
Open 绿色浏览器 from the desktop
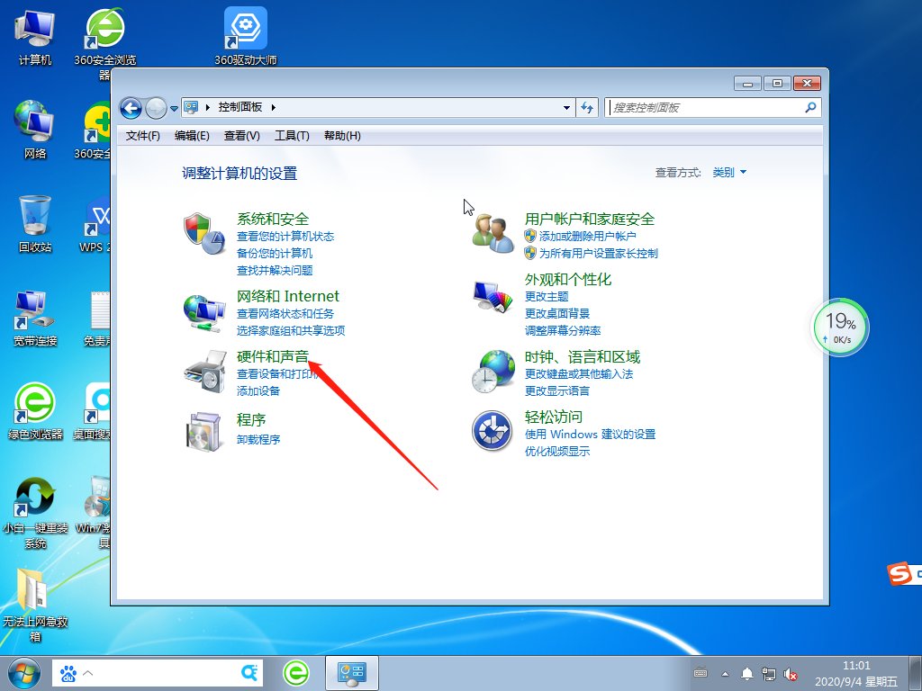pyautogui.click(x=34, y=402)
